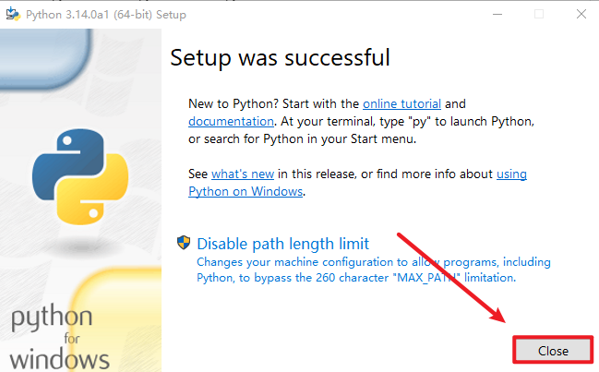The image size is (599, 372).
Task: Click the UAC shield icon
Action: tap(184, 244)
